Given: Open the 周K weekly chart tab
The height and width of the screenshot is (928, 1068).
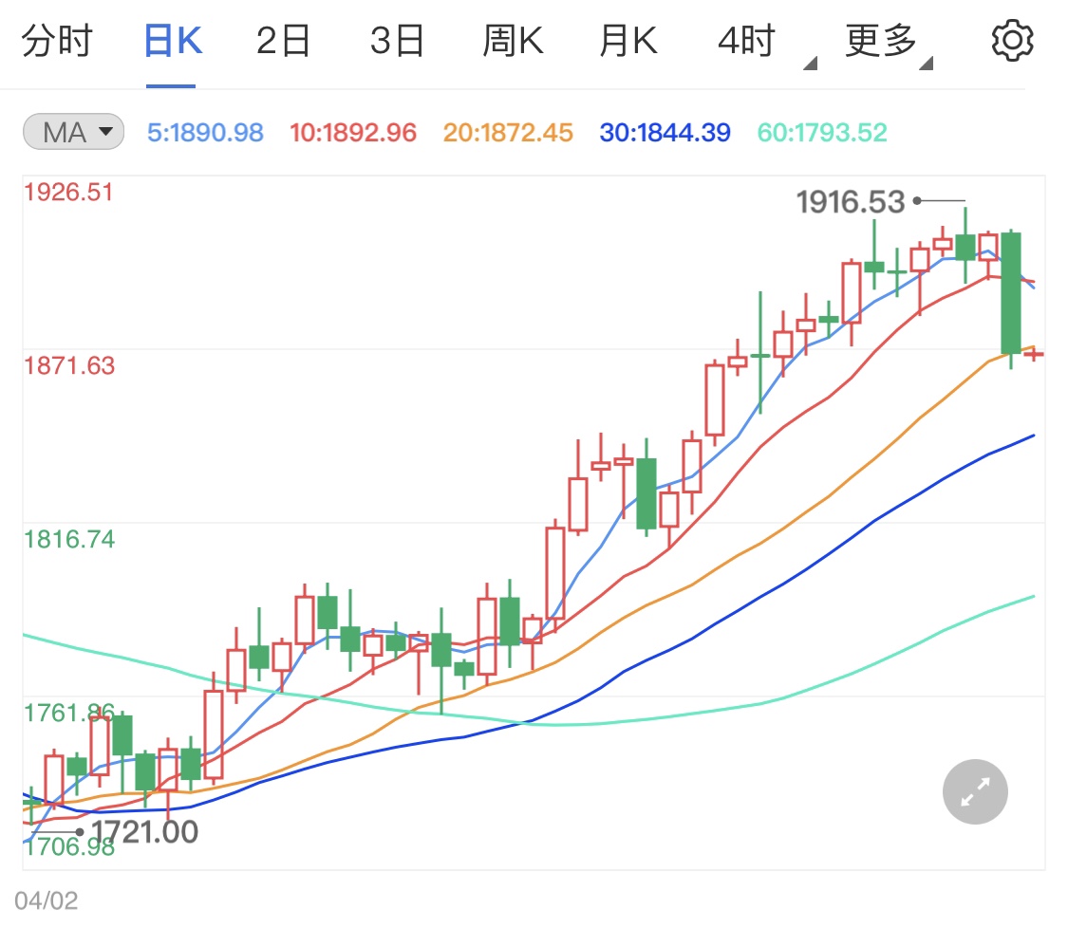Looking at the screenshot, I should click(x=513, y=41).
